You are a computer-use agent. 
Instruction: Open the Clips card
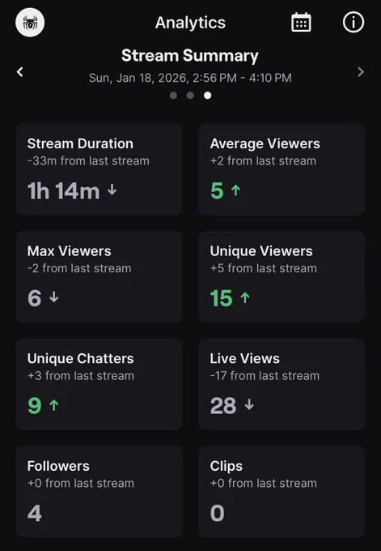click(x=282, y=492)
